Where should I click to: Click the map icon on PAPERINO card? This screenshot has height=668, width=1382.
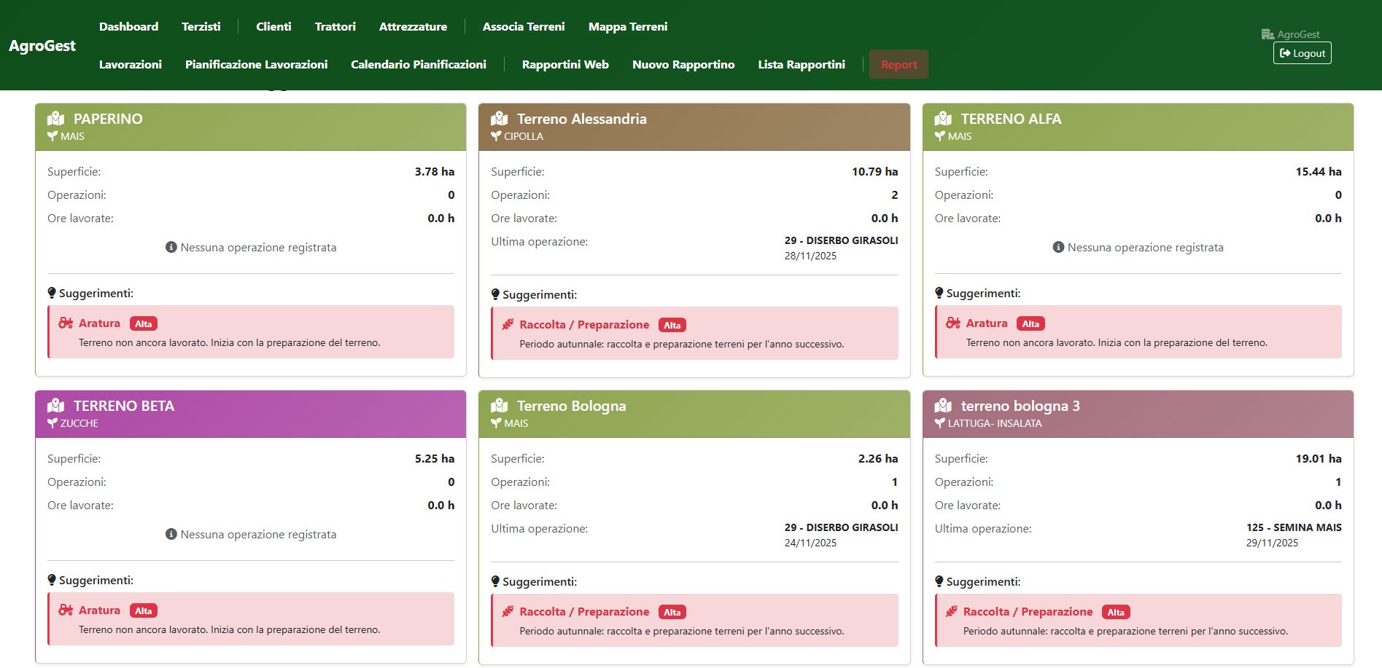[55, 119]
